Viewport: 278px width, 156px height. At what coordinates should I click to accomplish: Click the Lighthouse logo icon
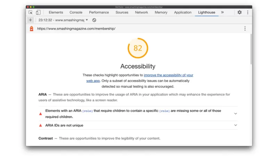pos(32,29)
